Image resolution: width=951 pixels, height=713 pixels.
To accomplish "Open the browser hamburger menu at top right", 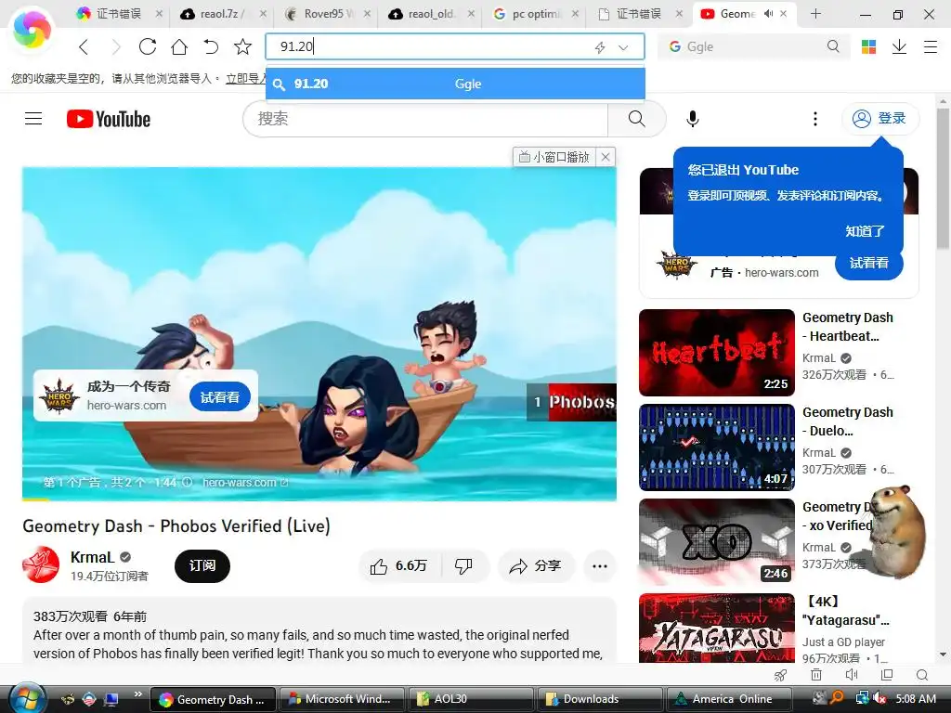I will coord(931,46).
